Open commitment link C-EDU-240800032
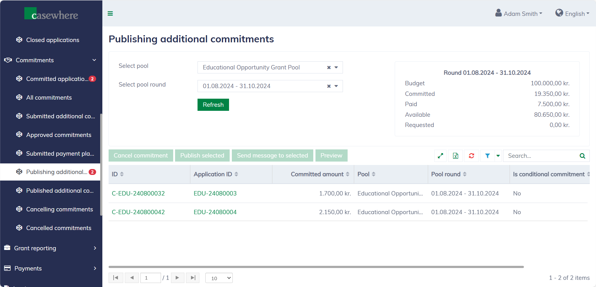 [138, 193]
